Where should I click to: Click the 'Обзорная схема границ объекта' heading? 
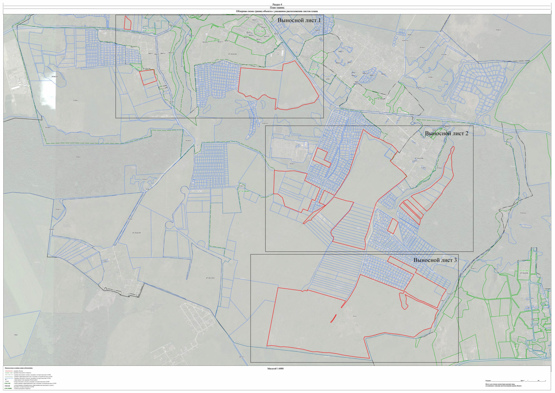point(277,11)
